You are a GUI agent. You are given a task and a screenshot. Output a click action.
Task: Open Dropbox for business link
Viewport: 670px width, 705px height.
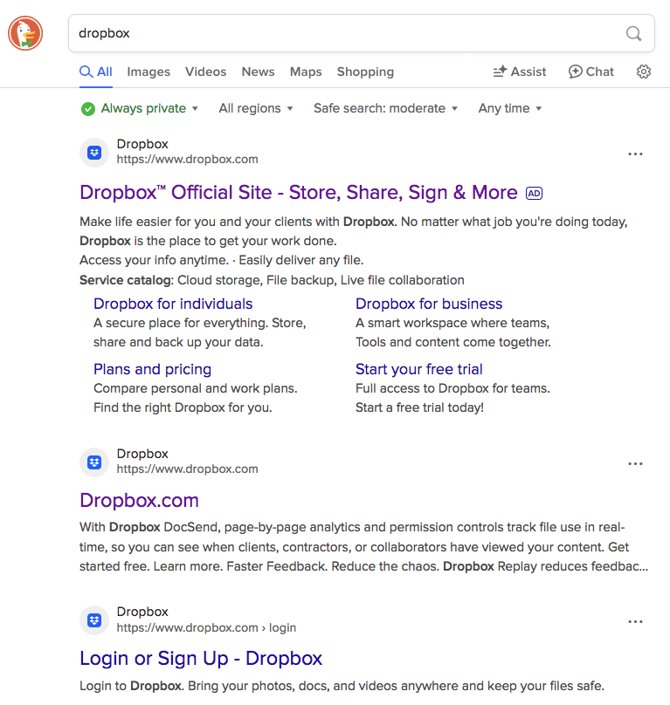(x=429, y=304)
